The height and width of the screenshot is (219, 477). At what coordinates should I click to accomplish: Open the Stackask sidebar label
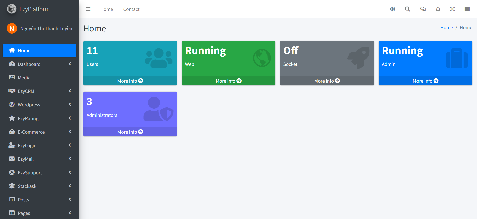coord(27,186)
